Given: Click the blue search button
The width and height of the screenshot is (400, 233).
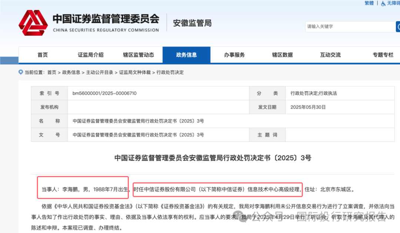Looking at the screenshot, I should (398, 27).
